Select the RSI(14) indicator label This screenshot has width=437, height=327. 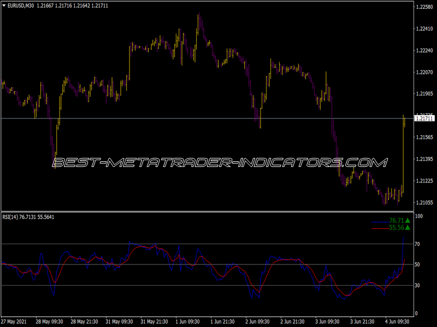[10, 217]
